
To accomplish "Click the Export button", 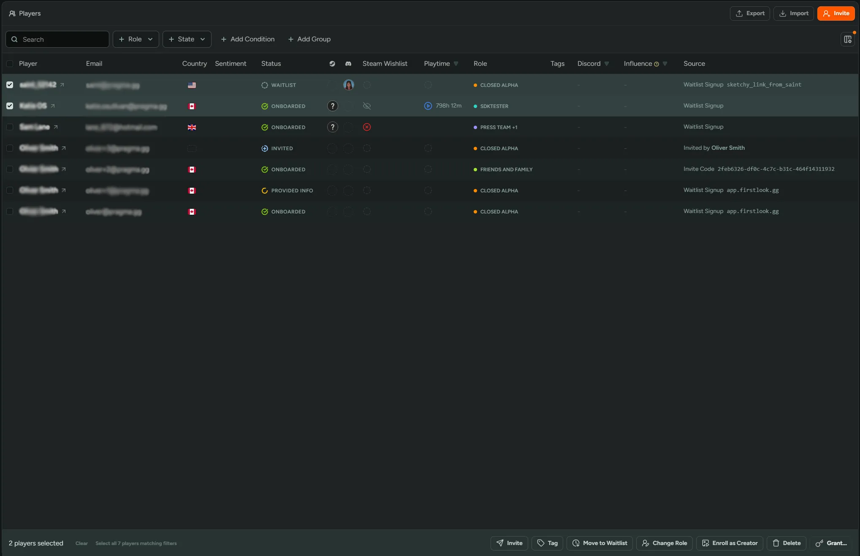I will click(x=750, y=13).
